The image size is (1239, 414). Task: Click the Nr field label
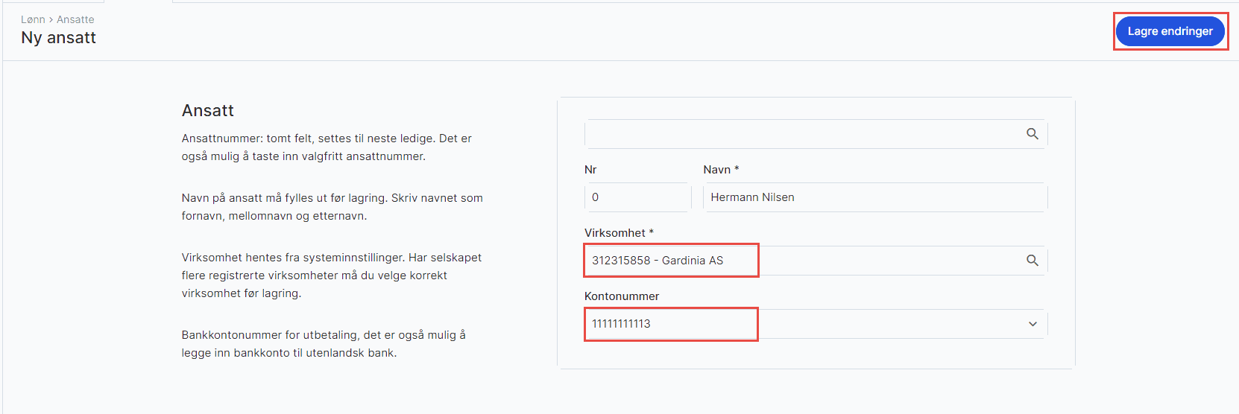(590, 170)
